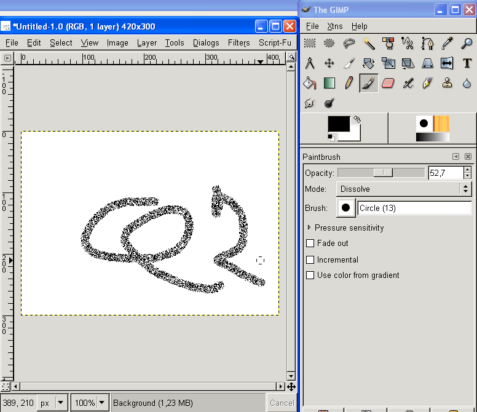Choose the Text tool

pyautogui.click(x=467, y=63)
